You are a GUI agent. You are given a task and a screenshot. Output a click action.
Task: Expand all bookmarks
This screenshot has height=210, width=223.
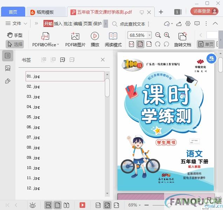(44, 60)
